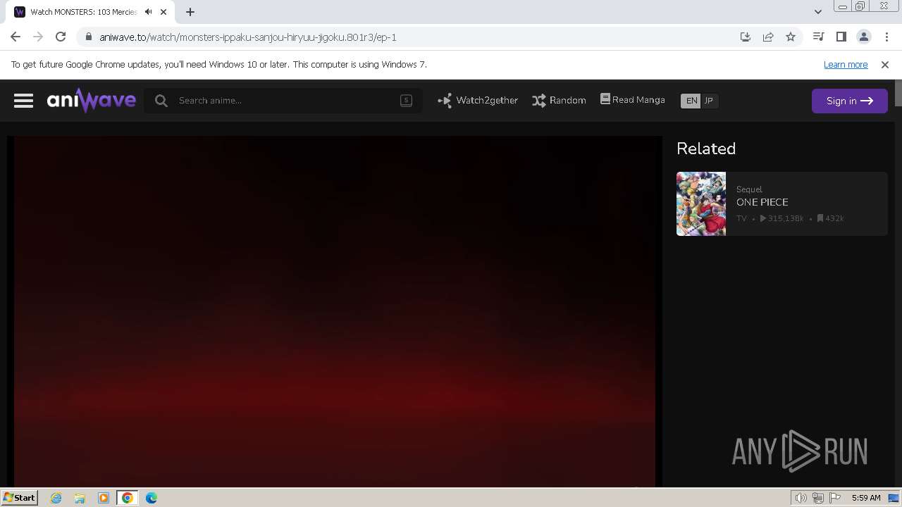Screen dimensions: 902x507
Task: Click the install page icon in address bar
Action: click(x=746, y=37)
